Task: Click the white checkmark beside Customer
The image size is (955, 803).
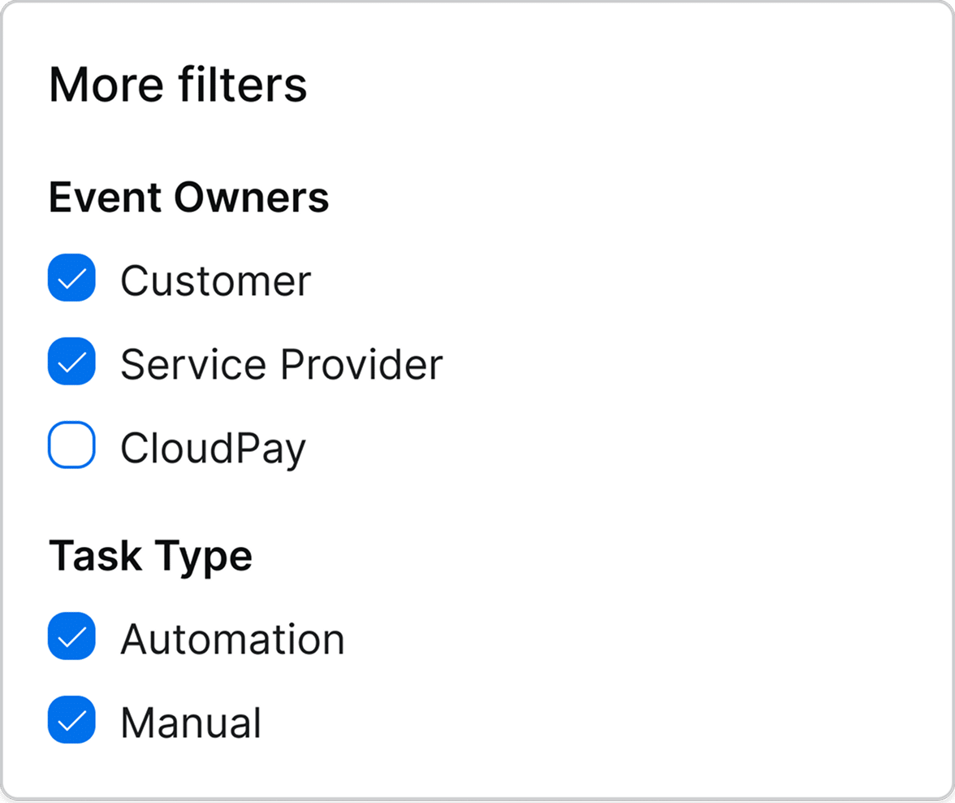Action: click(x=72, y=279)
